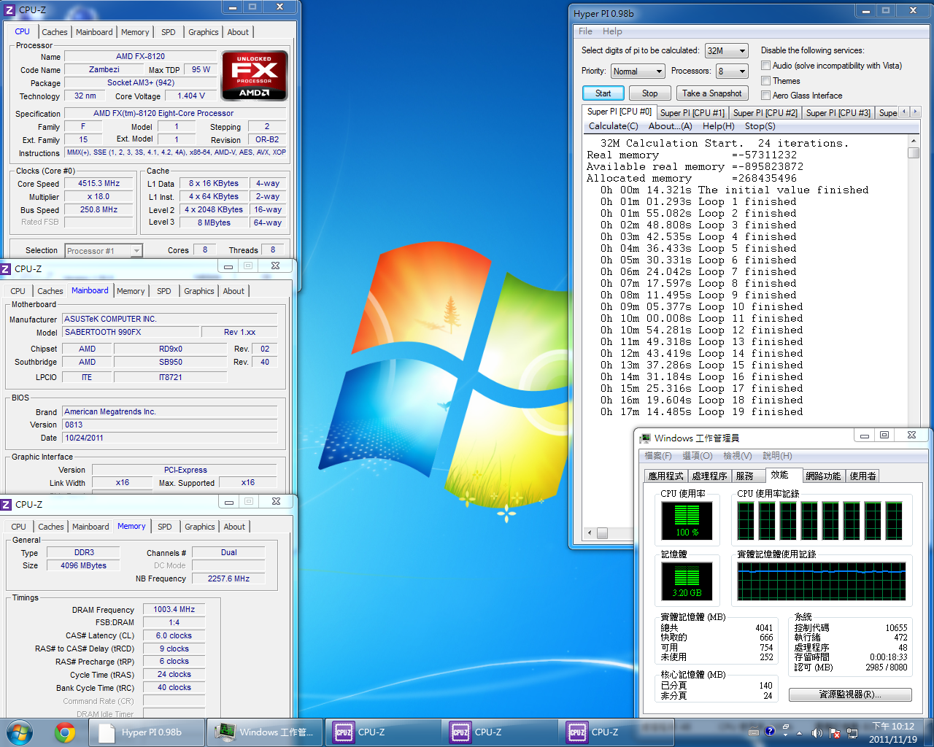Open 檢視(V) menu in Task Manager
This screenshot has height=747, width=934.
[x=737, y=456]
